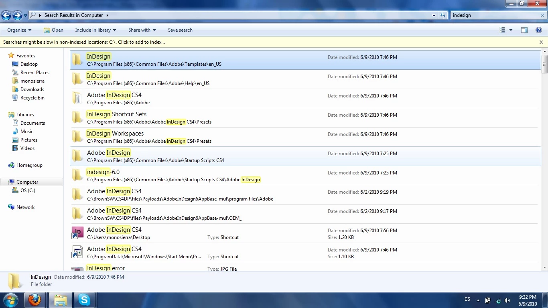Click scrollbar down arrow in results
This screenshot has height=308, width=548.
tap(544, 267)
